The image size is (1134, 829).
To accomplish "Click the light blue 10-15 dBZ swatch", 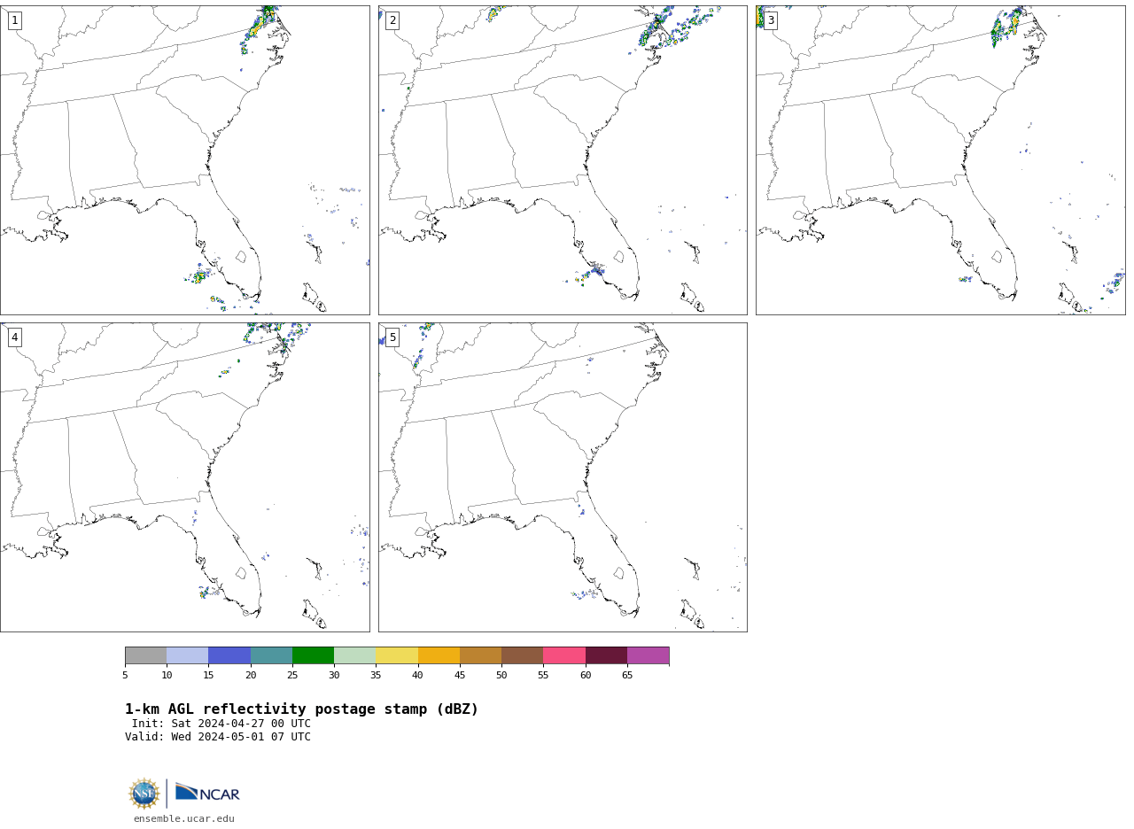I will (188, 655).
